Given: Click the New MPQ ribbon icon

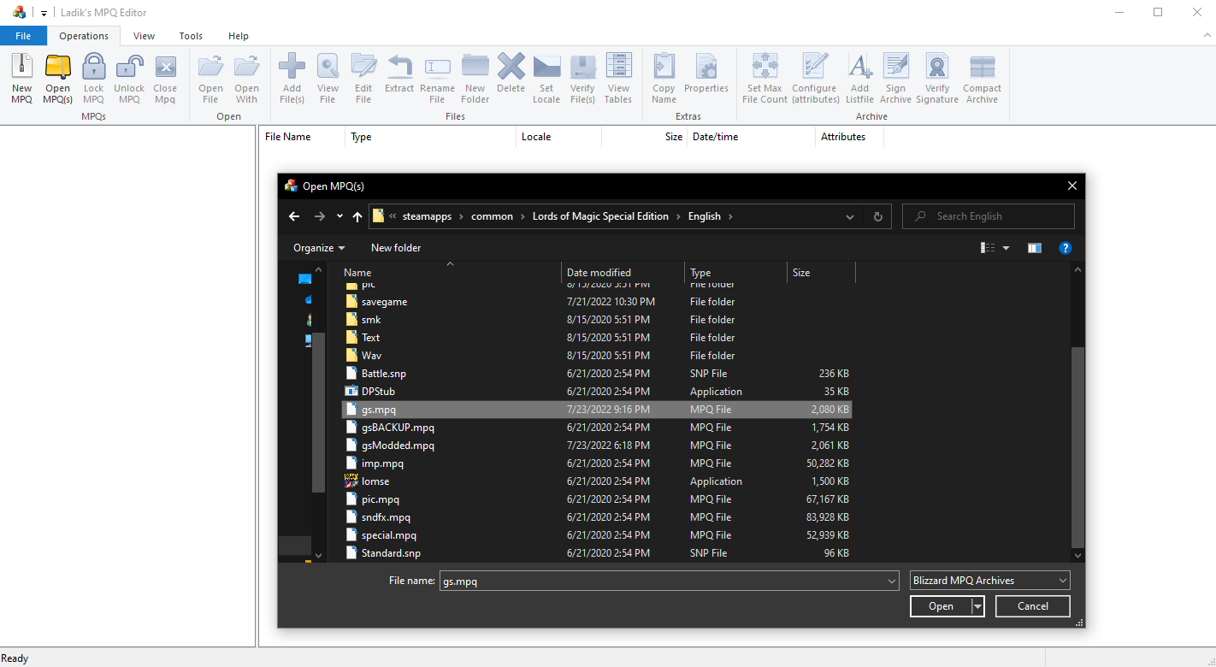Looking at the screenshot, I should click(x=21, y=67).
